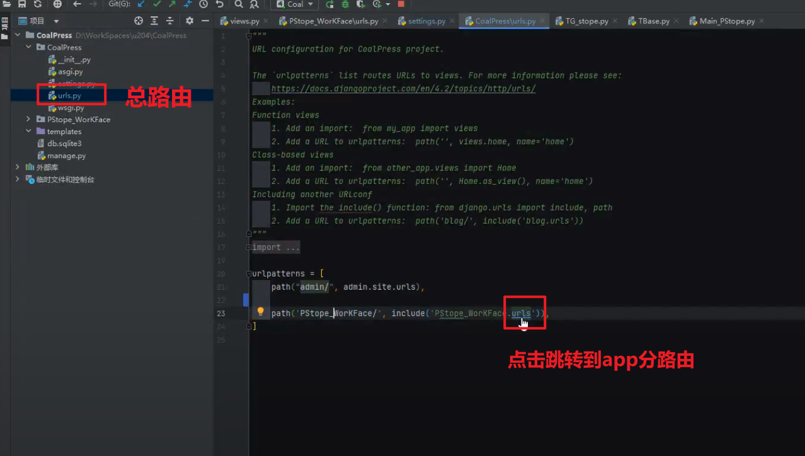
Task: Click Git Push green arrow
Action: click(x=172, y=4)
